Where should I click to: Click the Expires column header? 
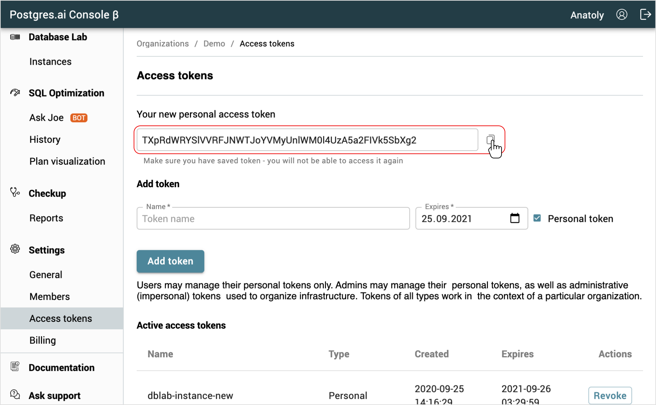518,354
